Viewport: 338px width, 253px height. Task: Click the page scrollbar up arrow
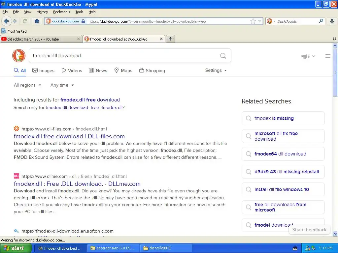click(x=335, y=45)
